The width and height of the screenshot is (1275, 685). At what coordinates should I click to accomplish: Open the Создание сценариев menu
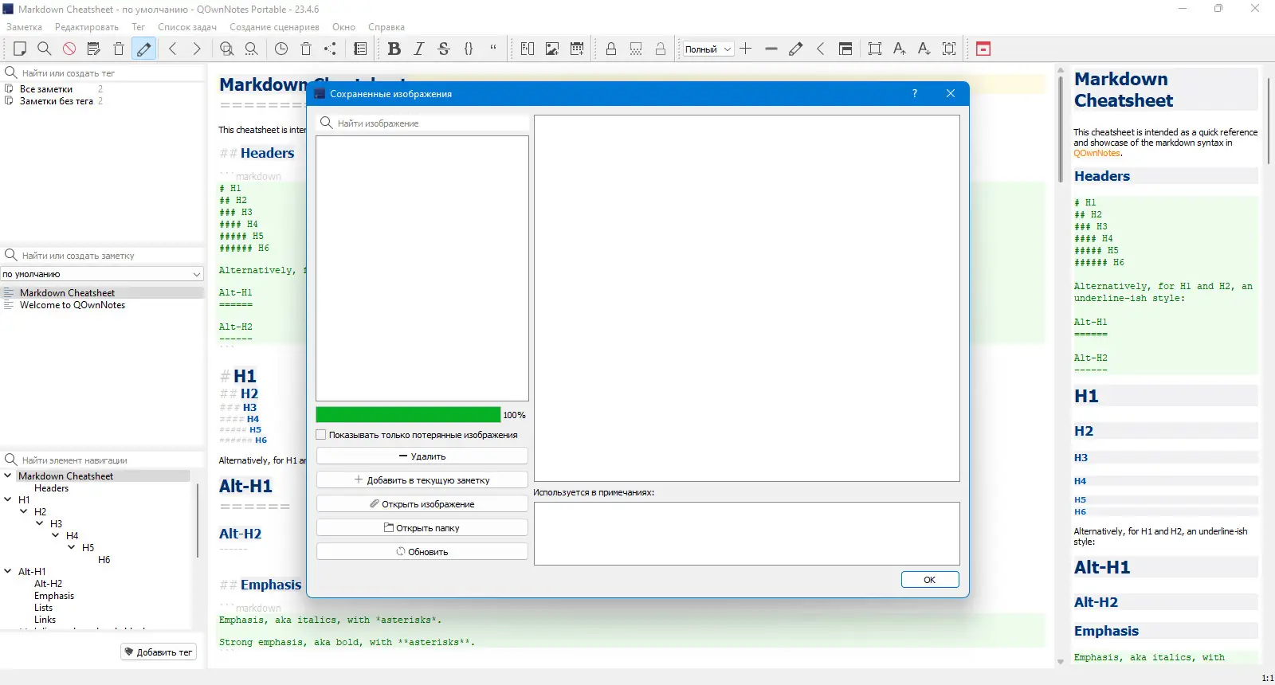[274, 27]
